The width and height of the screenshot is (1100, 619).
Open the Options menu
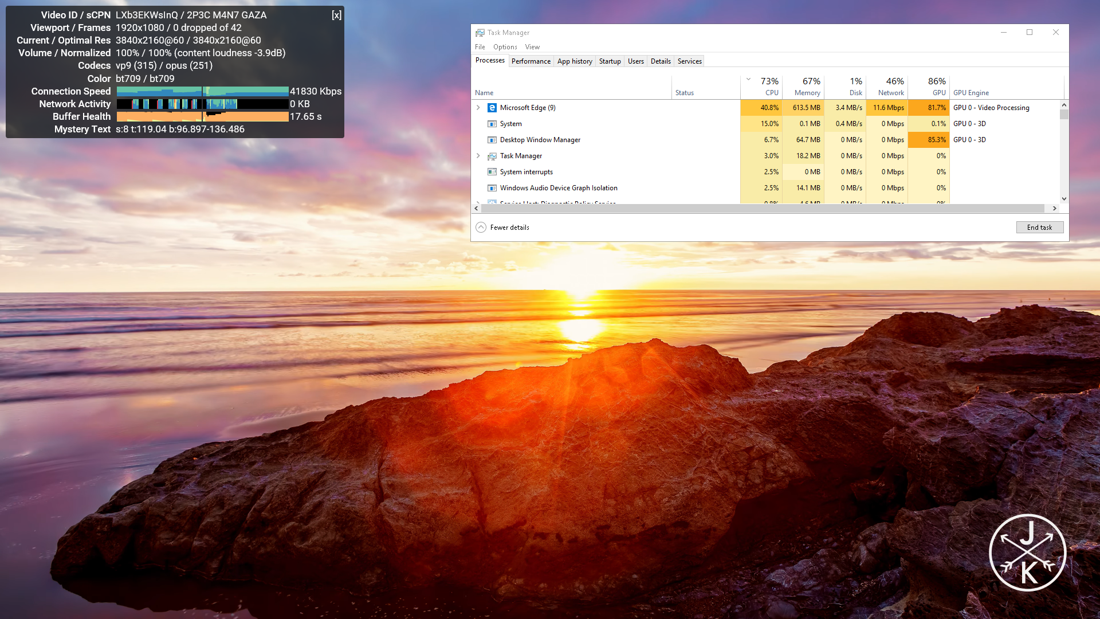point(505,47)
